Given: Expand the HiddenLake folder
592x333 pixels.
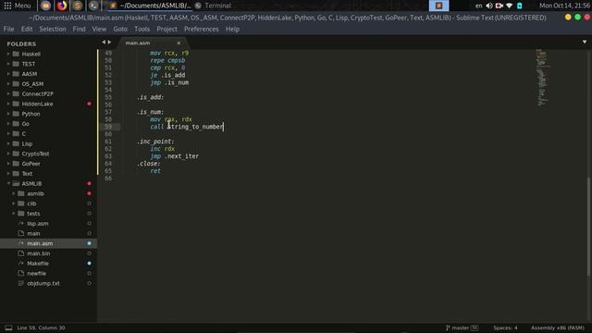Looking at the screenshot, I should tap(8, 104).
